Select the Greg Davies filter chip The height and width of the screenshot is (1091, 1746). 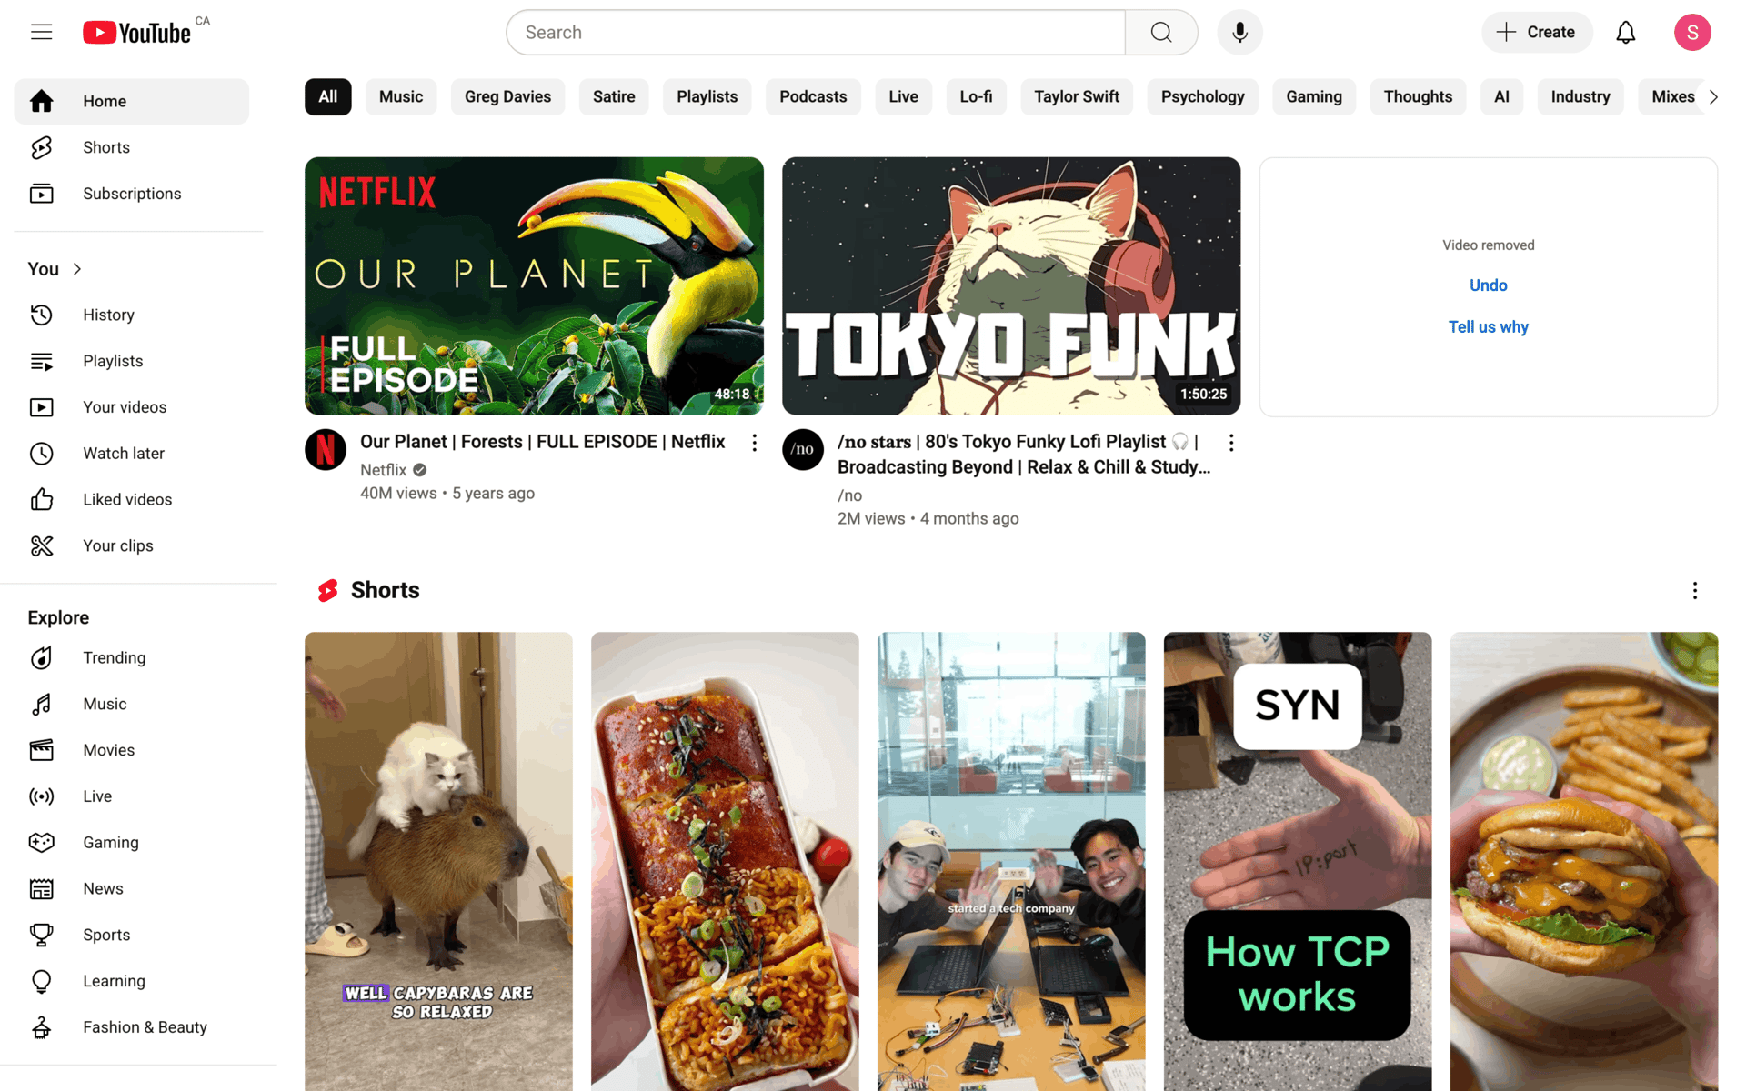507,97
